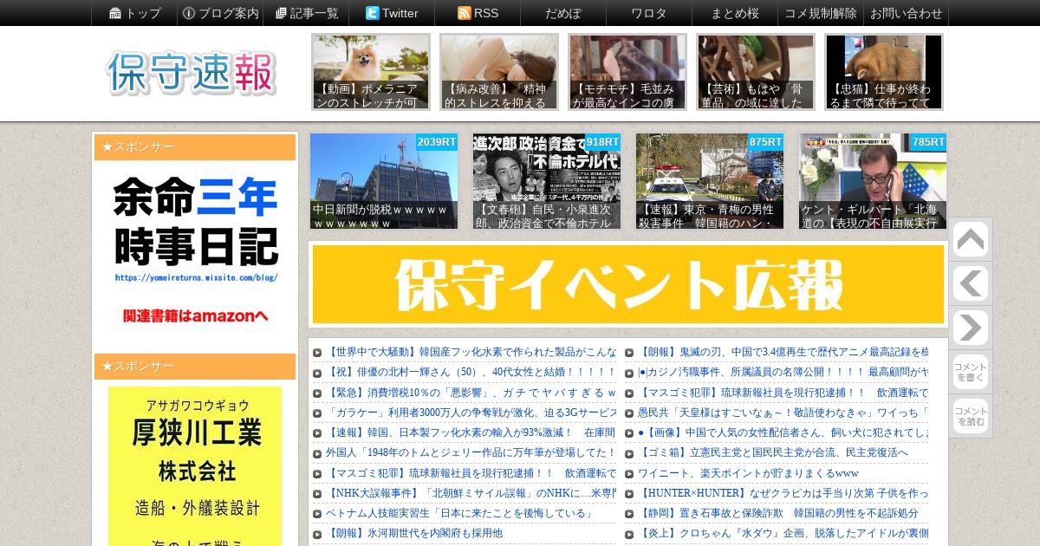
Task: Open コメ規制解除 menu item
Action: pyautogui.click(x=821, y=13)
